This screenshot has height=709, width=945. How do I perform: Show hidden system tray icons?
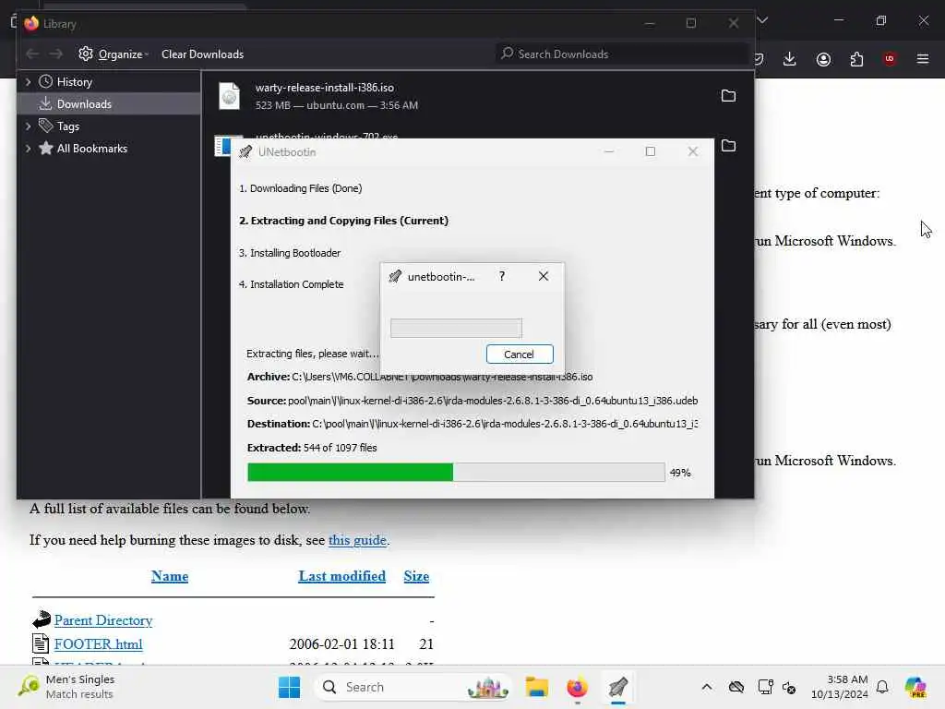706,687
